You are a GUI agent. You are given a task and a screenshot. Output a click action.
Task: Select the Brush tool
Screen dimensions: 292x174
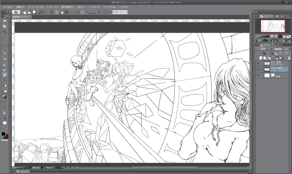click(5, 64)
